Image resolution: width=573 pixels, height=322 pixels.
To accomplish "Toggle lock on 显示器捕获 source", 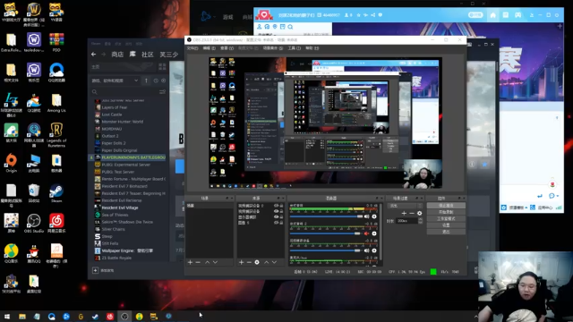I will [x=281, y=216].
